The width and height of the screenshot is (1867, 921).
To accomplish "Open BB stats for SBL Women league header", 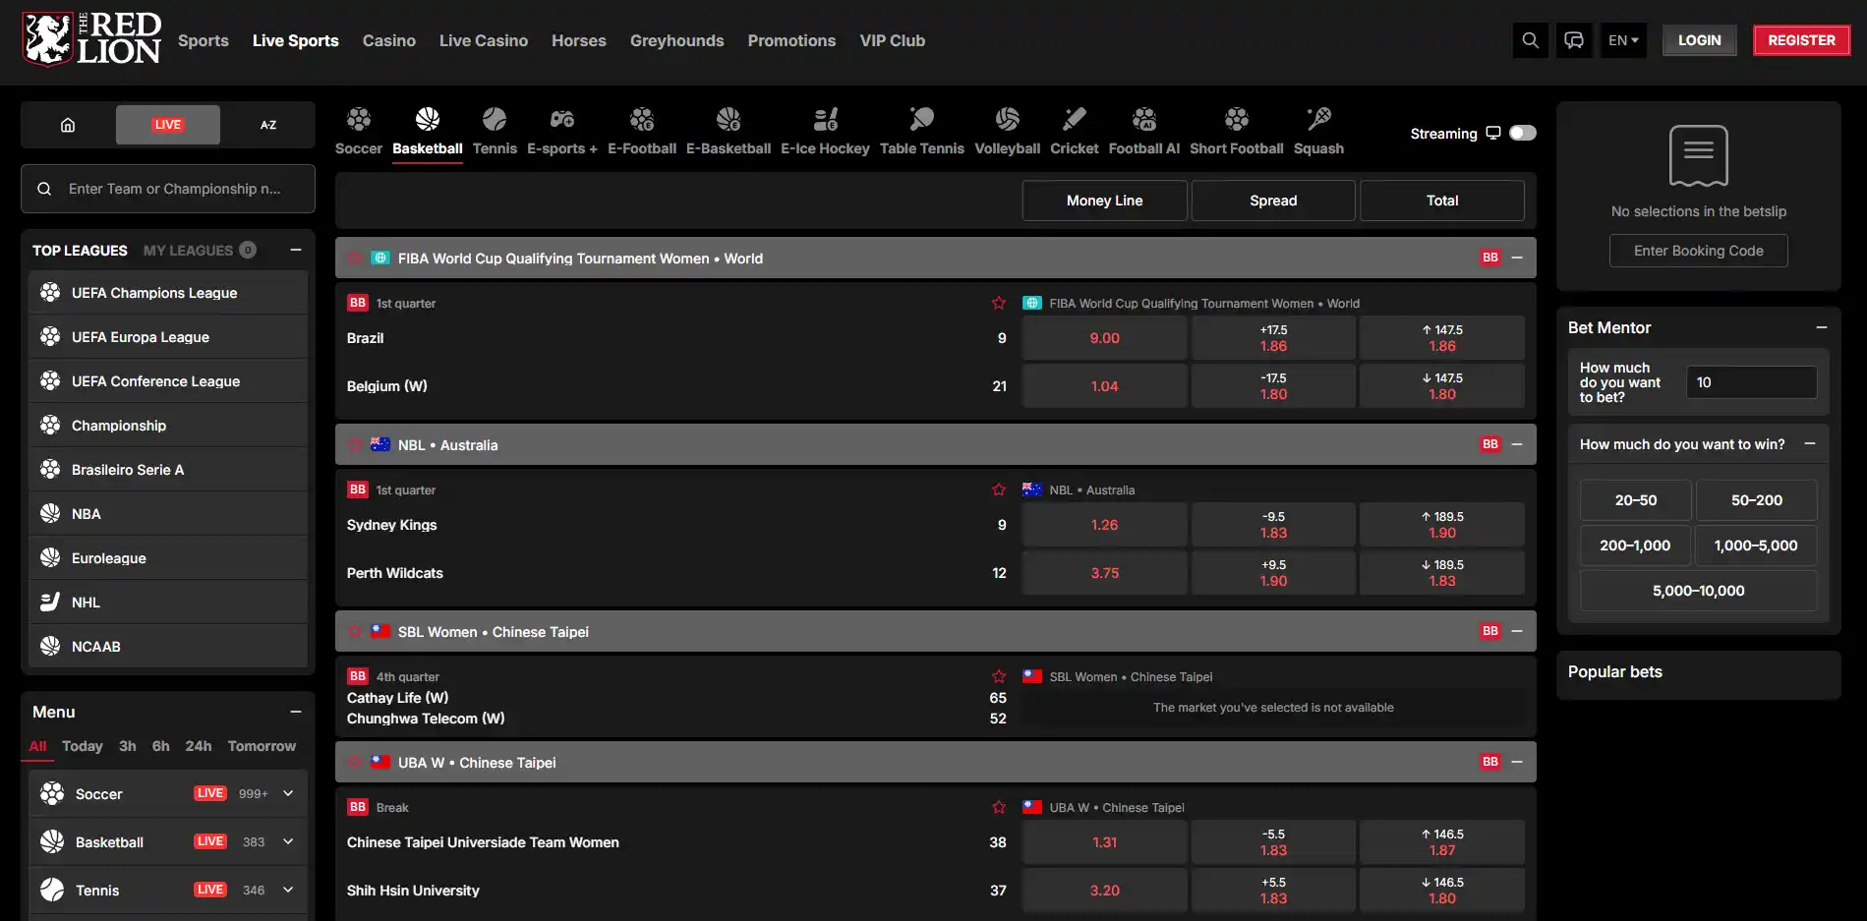I will [x=1490, y=631].
